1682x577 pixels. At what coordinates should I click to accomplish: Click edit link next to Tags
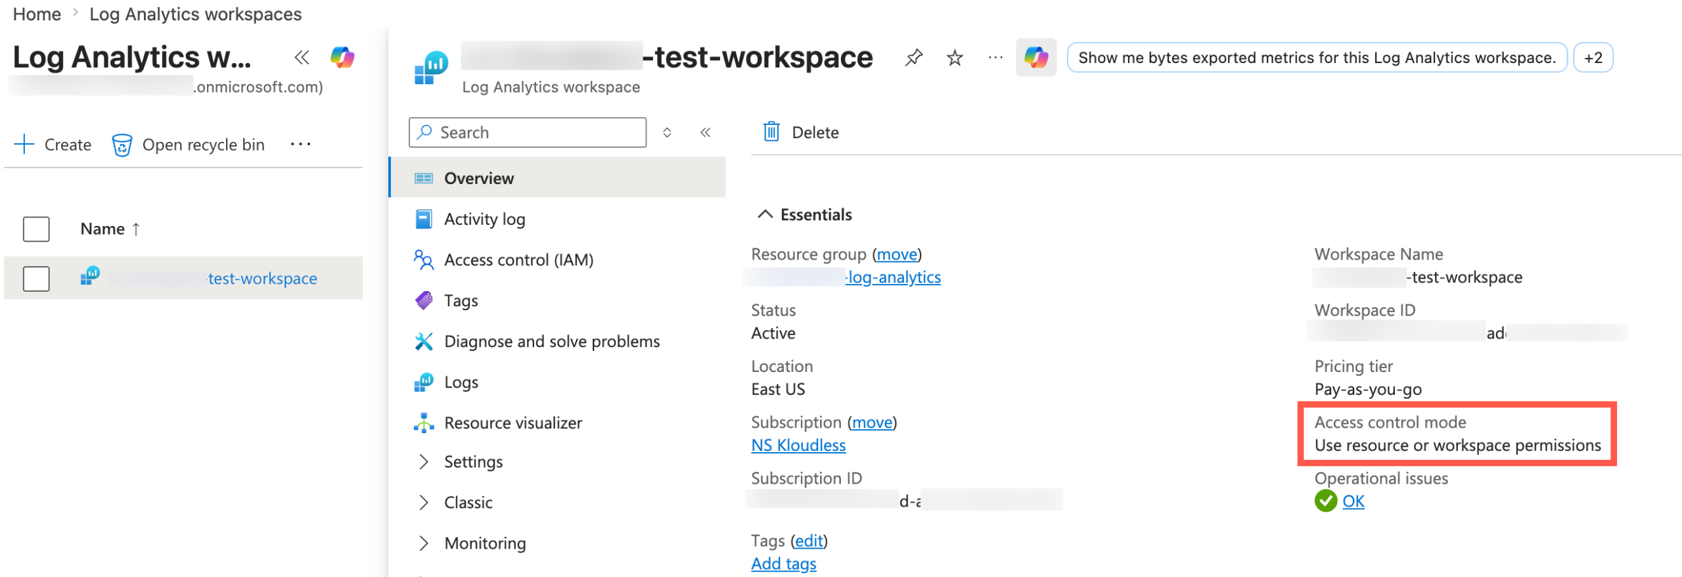point(809,541)
